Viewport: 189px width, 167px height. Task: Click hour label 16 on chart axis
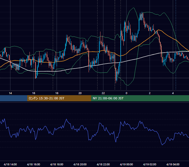34,93
